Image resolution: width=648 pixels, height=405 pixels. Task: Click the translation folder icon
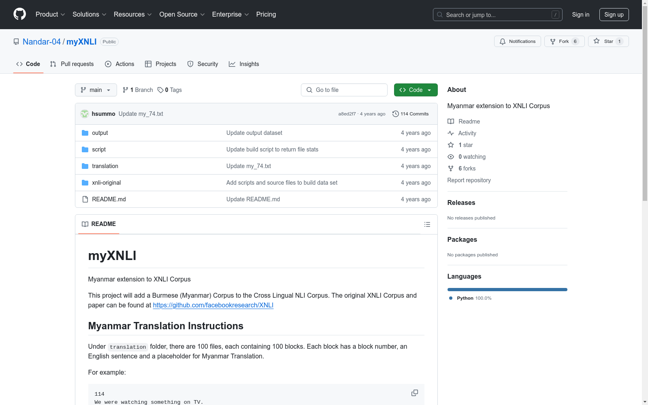point(85,166)
